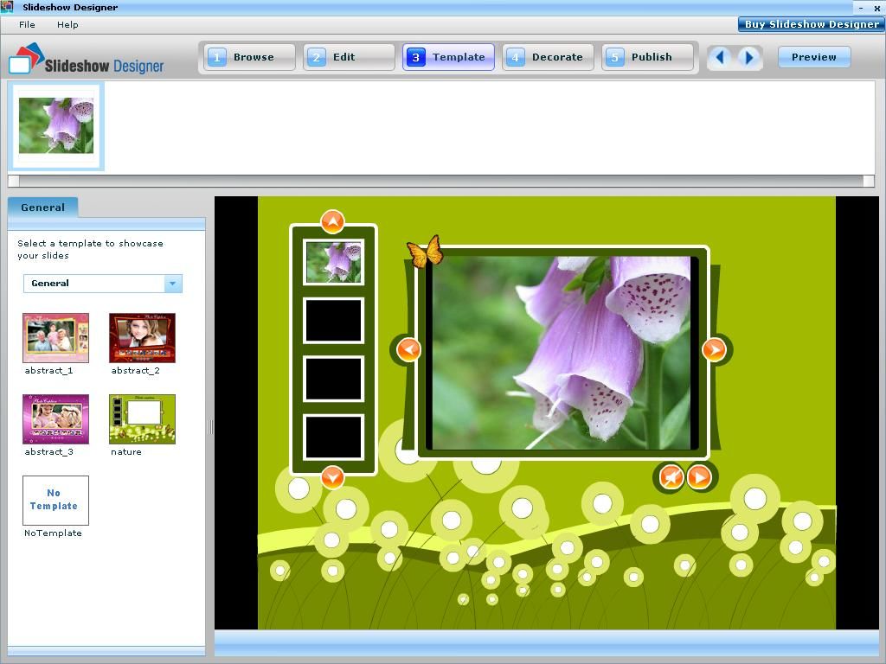This screenshot has height=664, width=886.
Task: Advance to next slide with right orange arrow
Action: 714,349
